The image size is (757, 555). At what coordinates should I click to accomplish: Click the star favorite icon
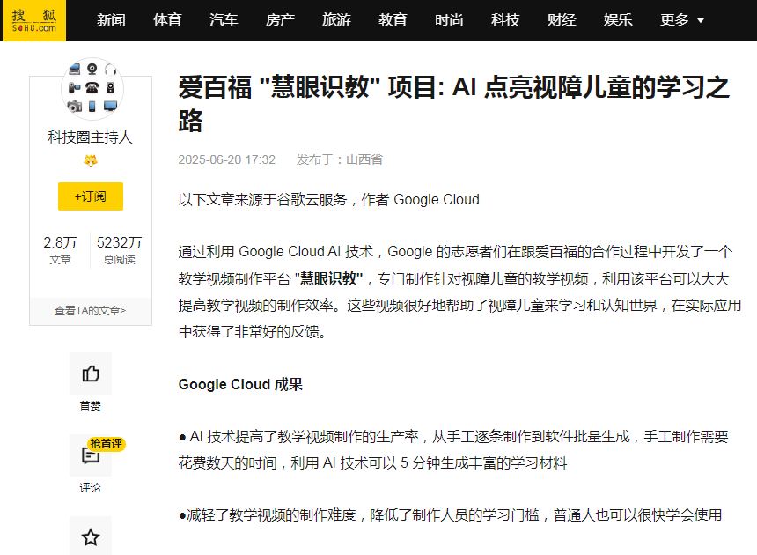tap(91, 536)
